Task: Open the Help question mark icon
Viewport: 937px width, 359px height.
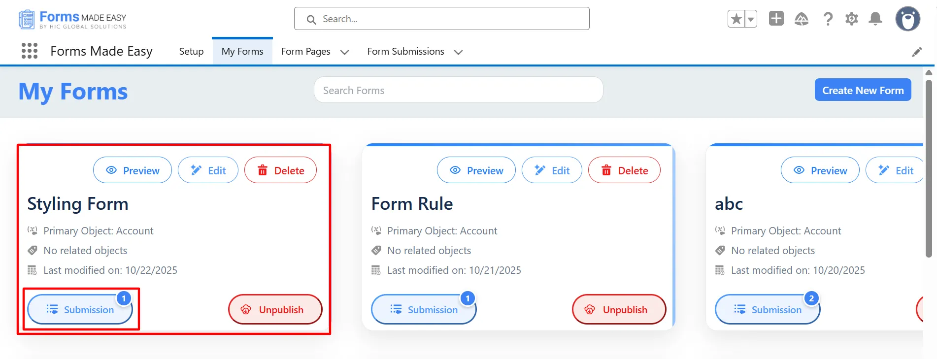Action: [x=828, y=19]
